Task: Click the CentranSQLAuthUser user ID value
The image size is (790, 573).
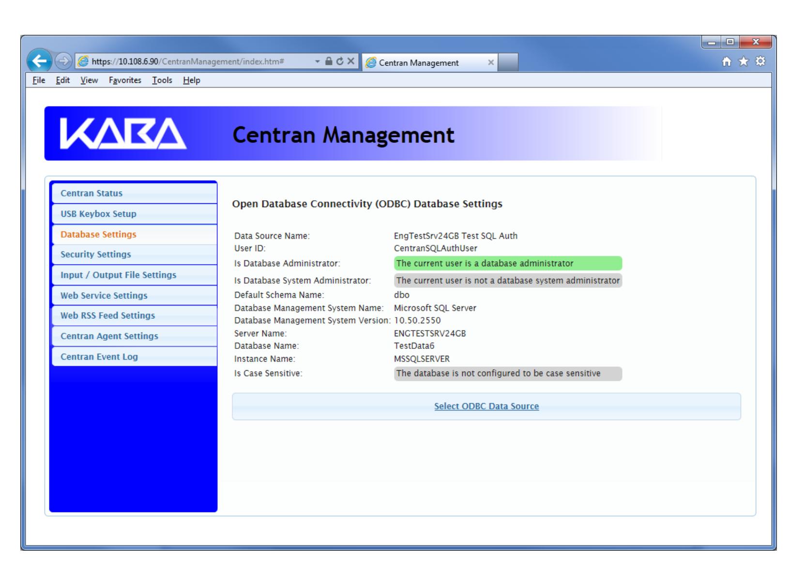Action: click(436, 248)
